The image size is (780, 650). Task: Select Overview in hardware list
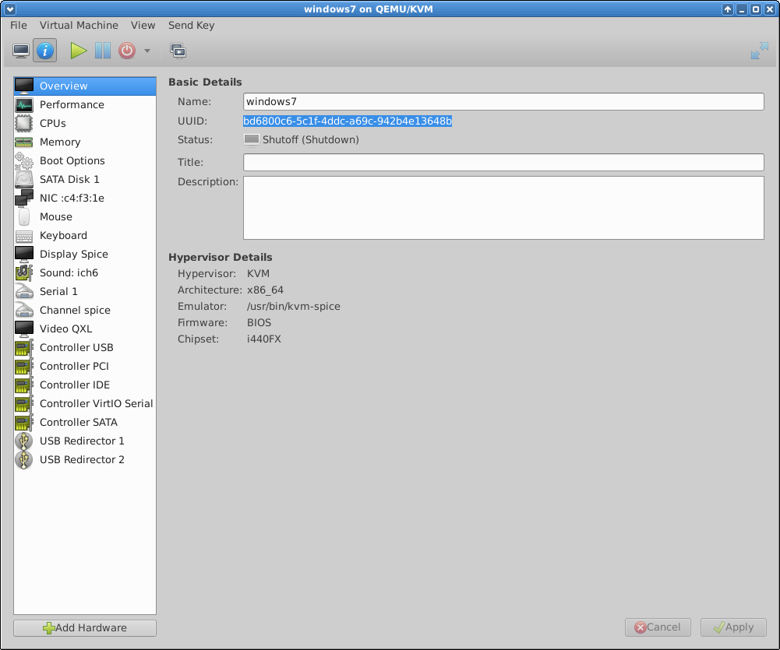click(x=85, y=86)
